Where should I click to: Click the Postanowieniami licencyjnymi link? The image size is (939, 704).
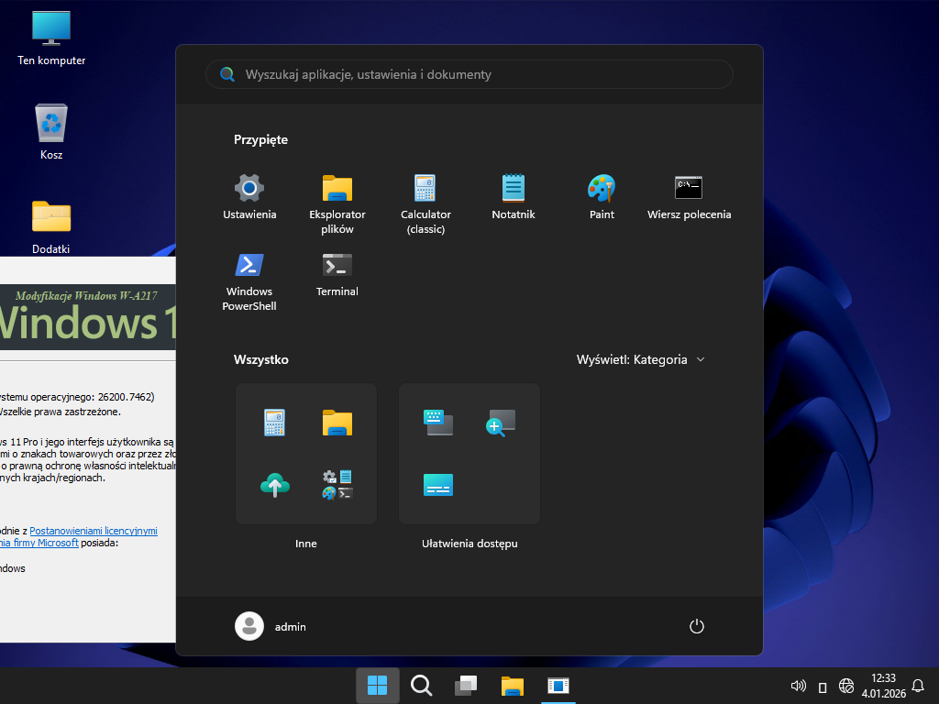tap(94, 531)
